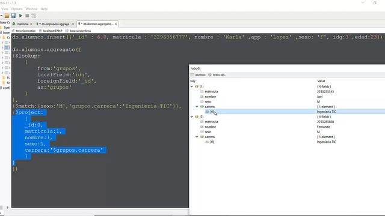Click the localhost:27017 label

[52, 31]
